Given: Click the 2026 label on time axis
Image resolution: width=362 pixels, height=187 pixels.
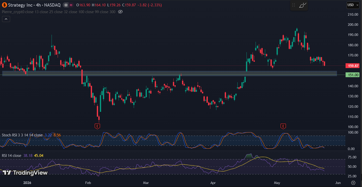Looking at the screenshot, I should [27, 183].
